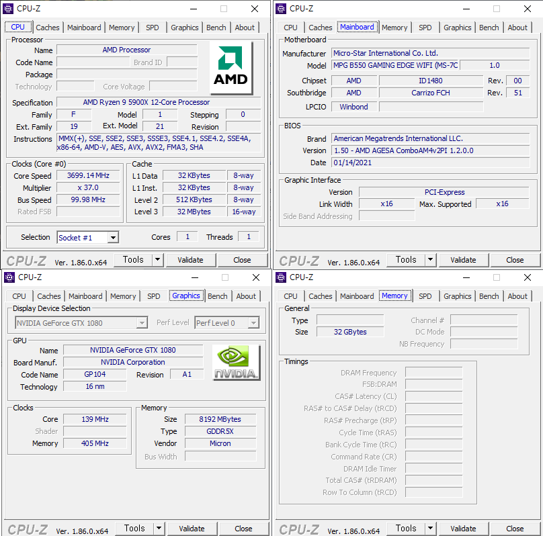Click the NVIDIA logo in the Graphics window

point(236,363)
